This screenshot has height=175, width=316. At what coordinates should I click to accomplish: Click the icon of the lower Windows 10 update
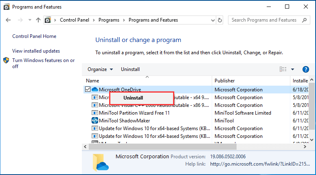coord(95,136)
